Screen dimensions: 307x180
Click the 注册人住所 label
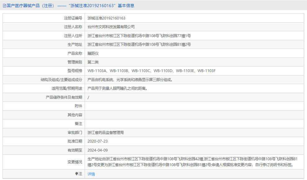(x=73, y=36)
